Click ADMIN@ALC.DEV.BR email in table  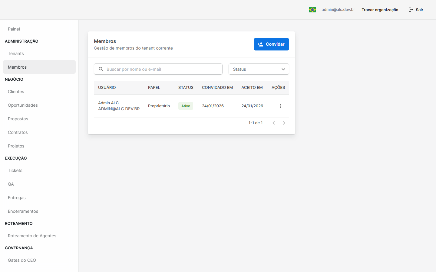pyautogui.click(x=119, y=109)
